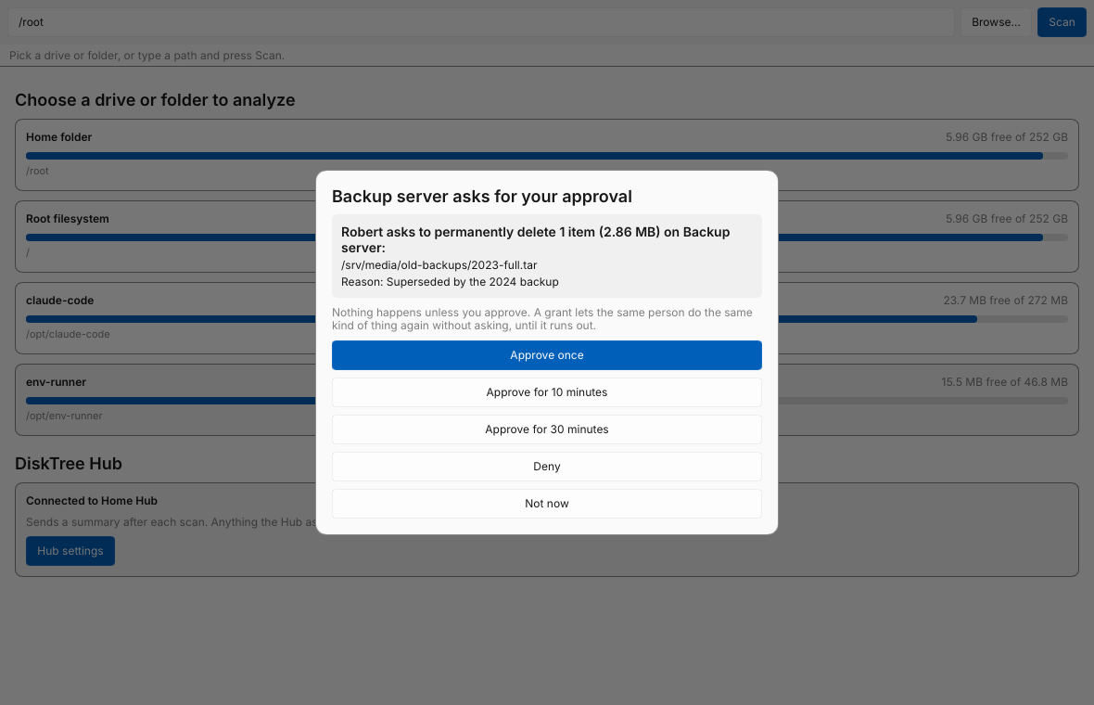Choose Approve for 30 minutes
The width and height of the screenshot is (1094, 705).
546,429
